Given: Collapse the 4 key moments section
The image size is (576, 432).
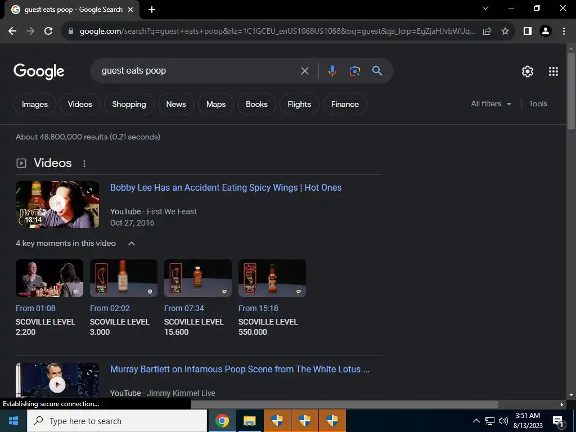Looking at the screenshot, I should 132,244.
